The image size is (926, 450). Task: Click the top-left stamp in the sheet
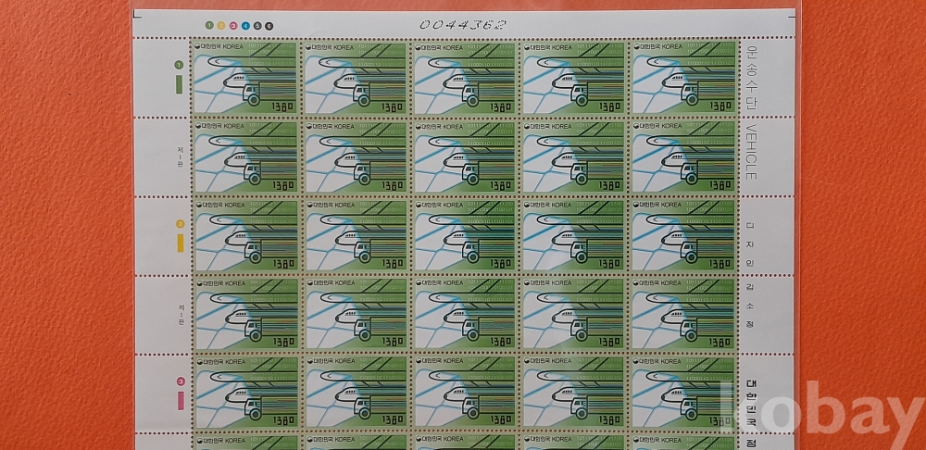click(244, 78)
